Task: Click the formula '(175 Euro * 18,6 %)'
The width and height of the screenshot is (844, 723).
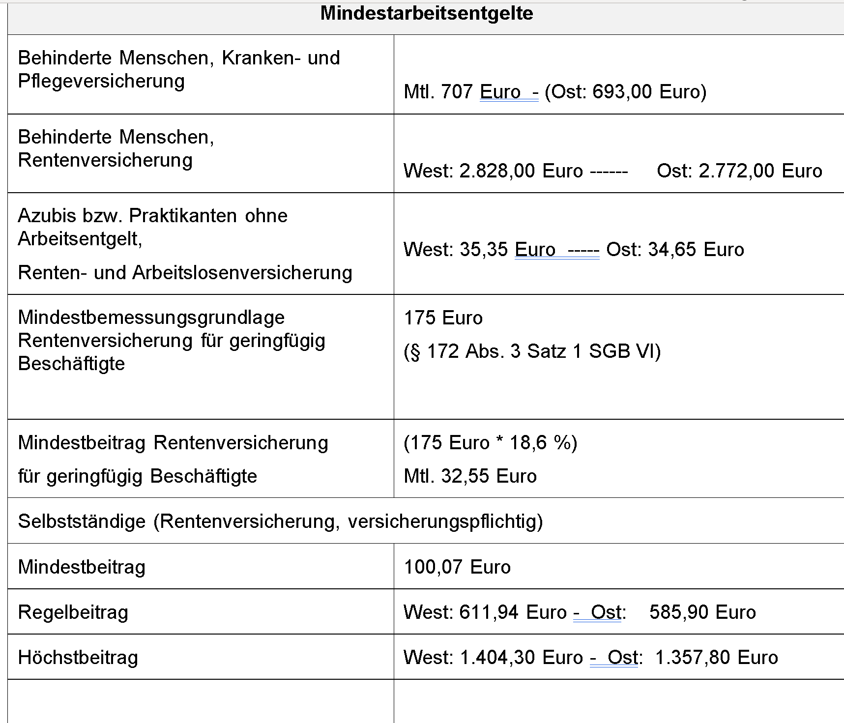Action: click(491, 443)
